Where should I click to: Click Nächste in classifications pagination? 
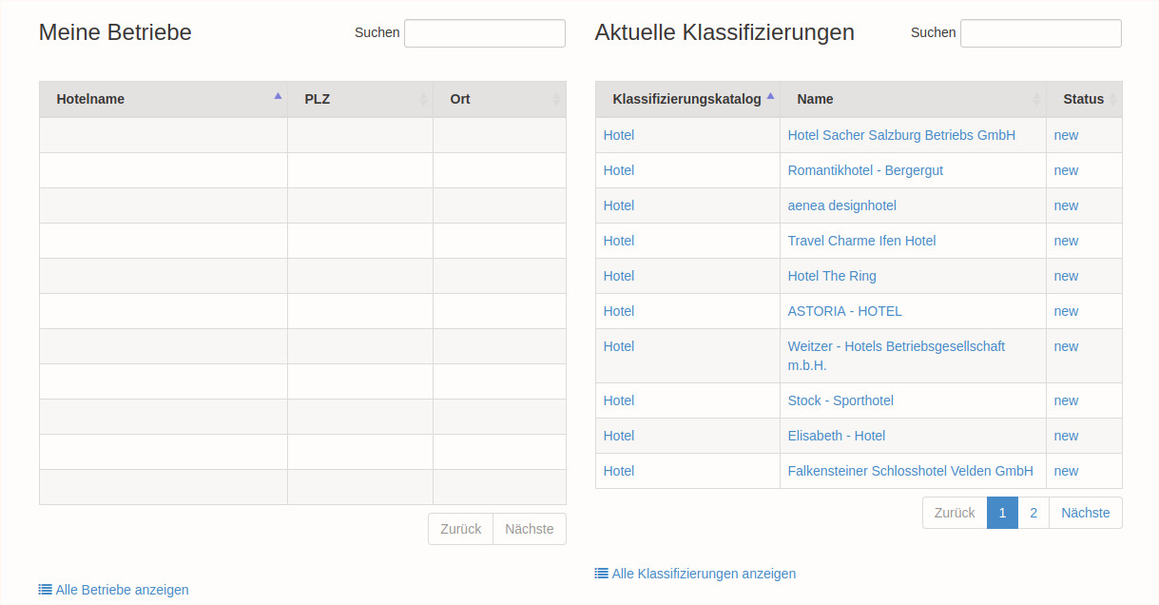click(1085, 513)
